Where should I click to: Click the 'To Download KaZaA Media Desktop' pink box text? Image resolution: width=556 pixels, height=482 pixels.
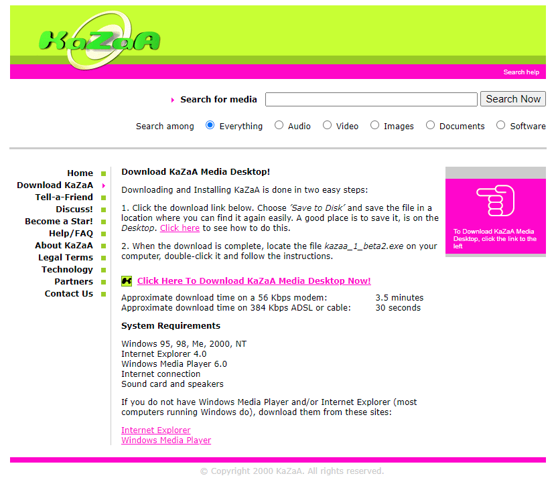[495, 239]
